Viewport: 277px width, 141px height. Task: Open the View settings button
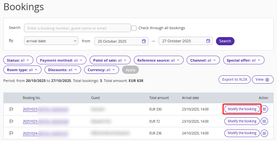[263, 80]
